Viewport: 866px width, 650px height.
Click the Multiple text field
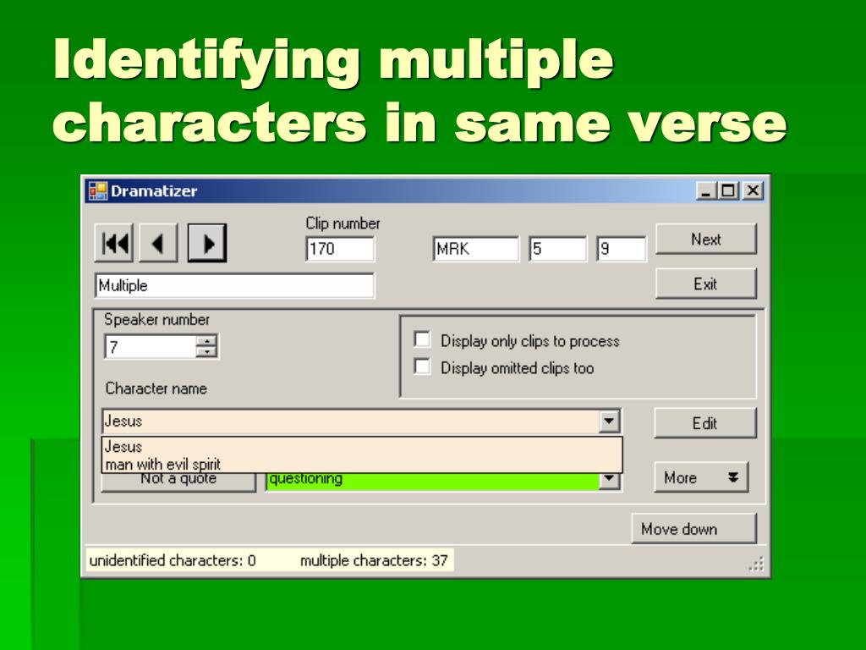tap(235, 286)
